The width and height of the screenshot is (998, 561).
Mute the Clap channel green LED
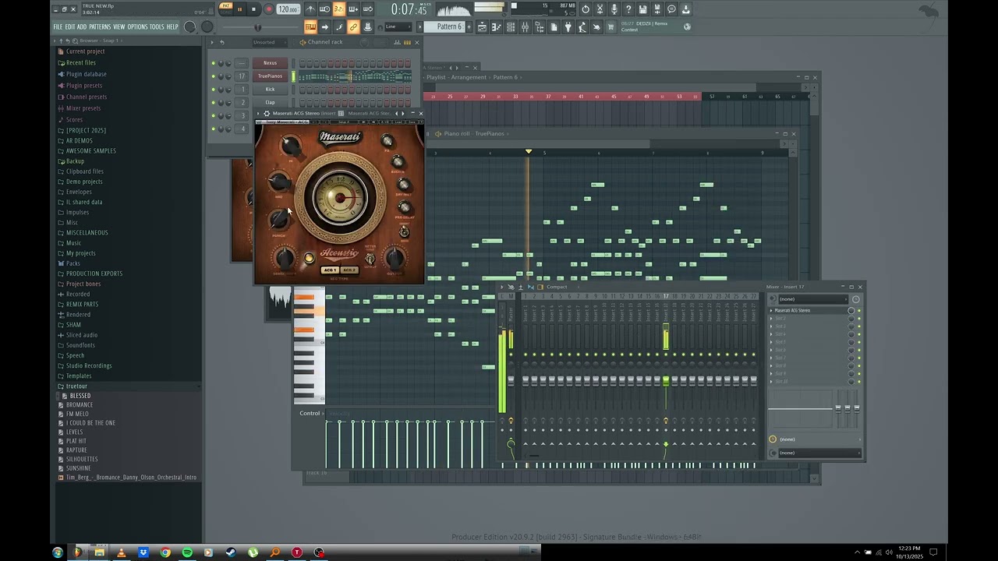click(x=213, y=102)
